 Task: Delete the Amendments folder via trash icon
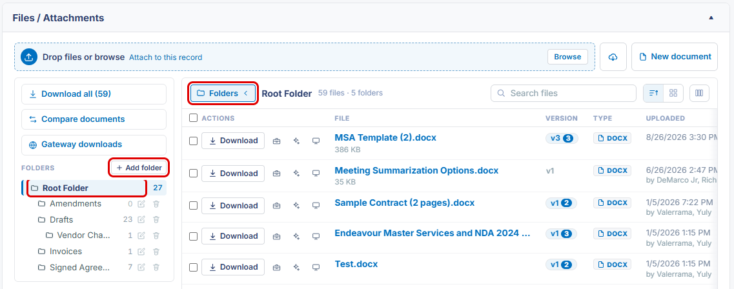(156, 204)
